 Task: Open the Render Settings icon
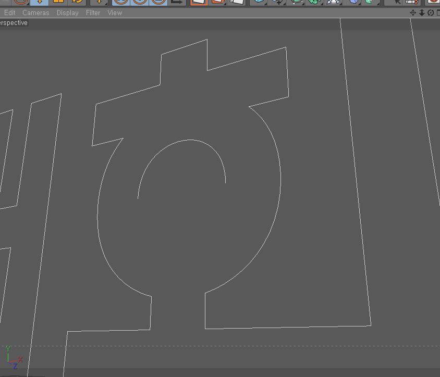click(x=236, y=2)
